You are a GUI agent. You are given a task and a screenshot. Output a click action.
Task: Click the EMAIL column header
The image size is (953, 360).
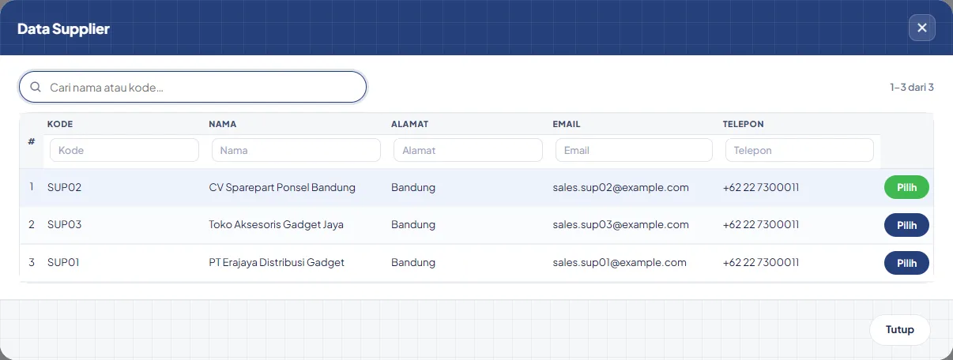coord(567,124)
